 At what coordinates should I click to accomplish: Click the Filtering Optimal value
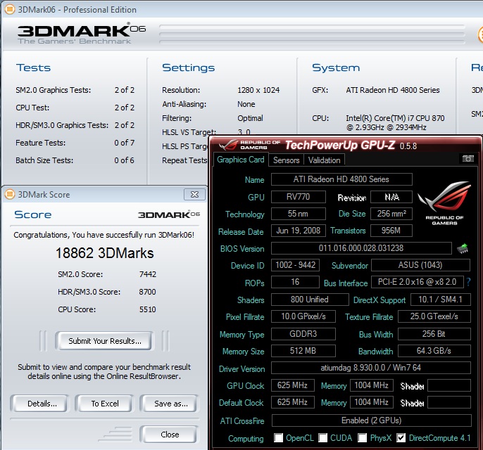(250, 118)
